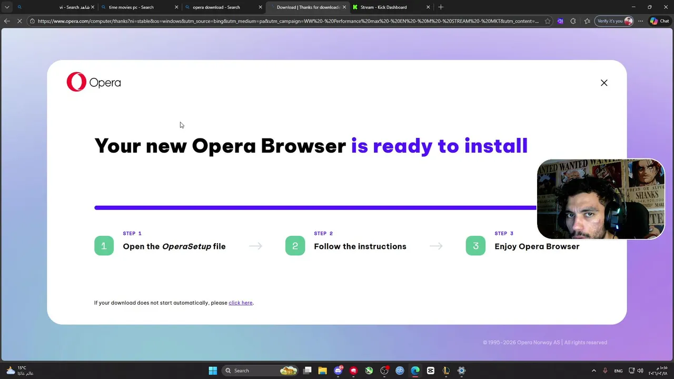Click the opera.com URL address bar

pyautogui.click(x=288, y=21)
